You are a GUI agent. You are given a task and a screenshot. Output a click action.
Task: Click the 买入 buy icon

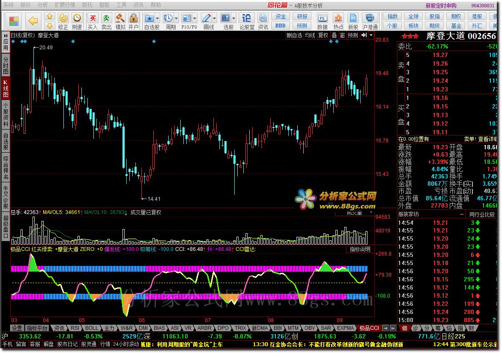tap(93, 18)
